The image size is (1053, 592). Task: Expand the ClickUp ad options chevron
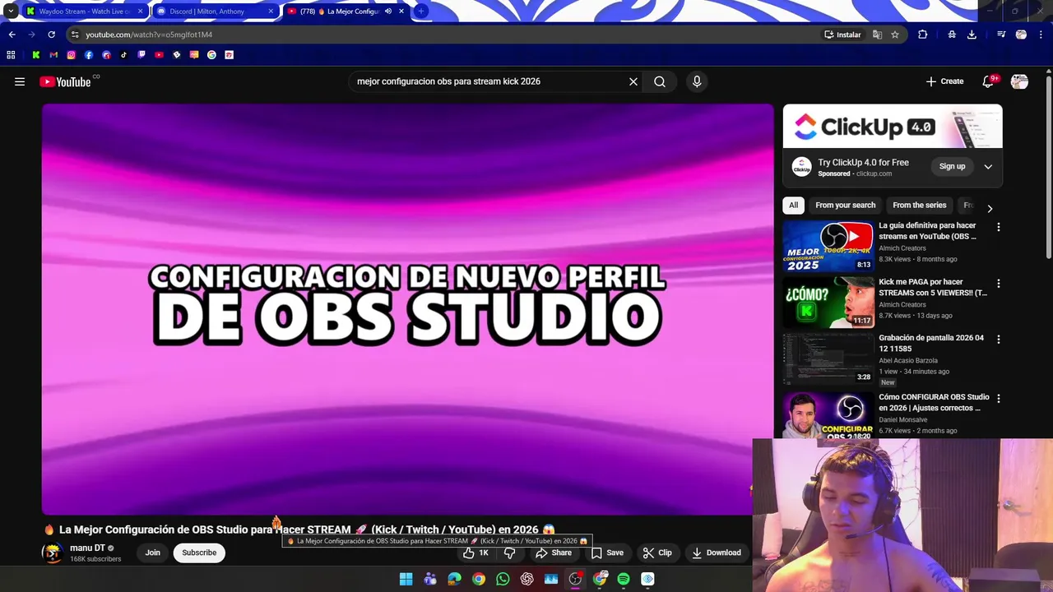point(988,166)
